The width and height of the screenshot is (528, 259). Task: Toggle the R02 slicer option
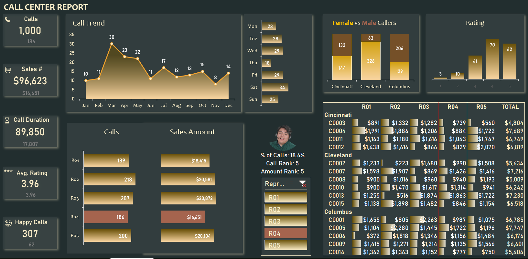[x=286, y=209]
